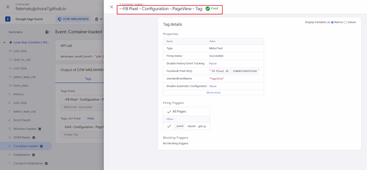Viewport: 367px width, 170px height.
Task: Select the GTM-MMJNHNP6 container chip
Action: point(73,19)
